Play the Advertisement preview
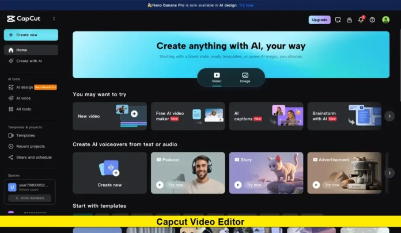The height and width of the screenshot is (233, 401). click(316, 185)
